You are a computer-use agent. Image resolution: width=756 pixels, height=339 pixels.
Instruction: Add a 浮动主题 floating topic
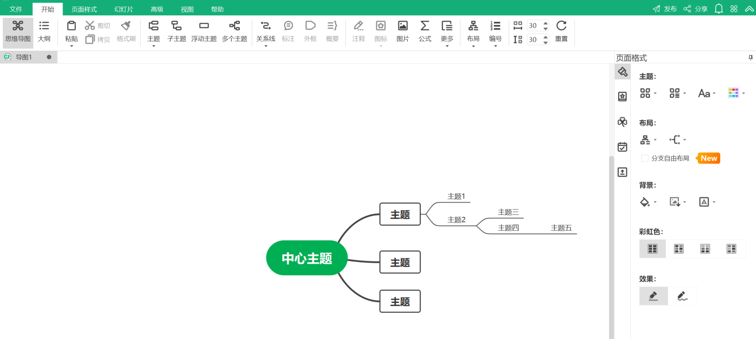[204, 31]
